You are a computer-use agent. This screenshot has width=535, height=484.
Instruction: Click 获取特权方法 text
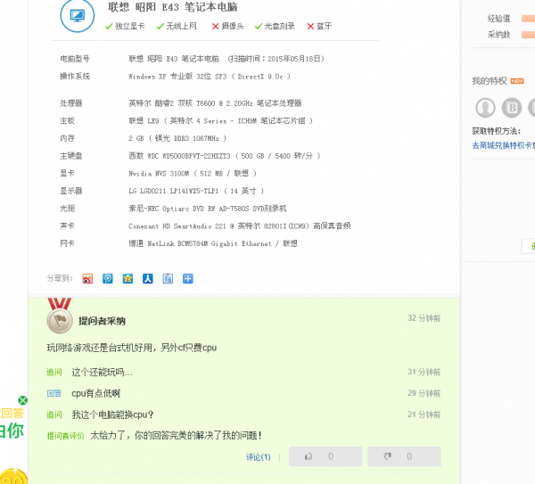tap(497, 131)
